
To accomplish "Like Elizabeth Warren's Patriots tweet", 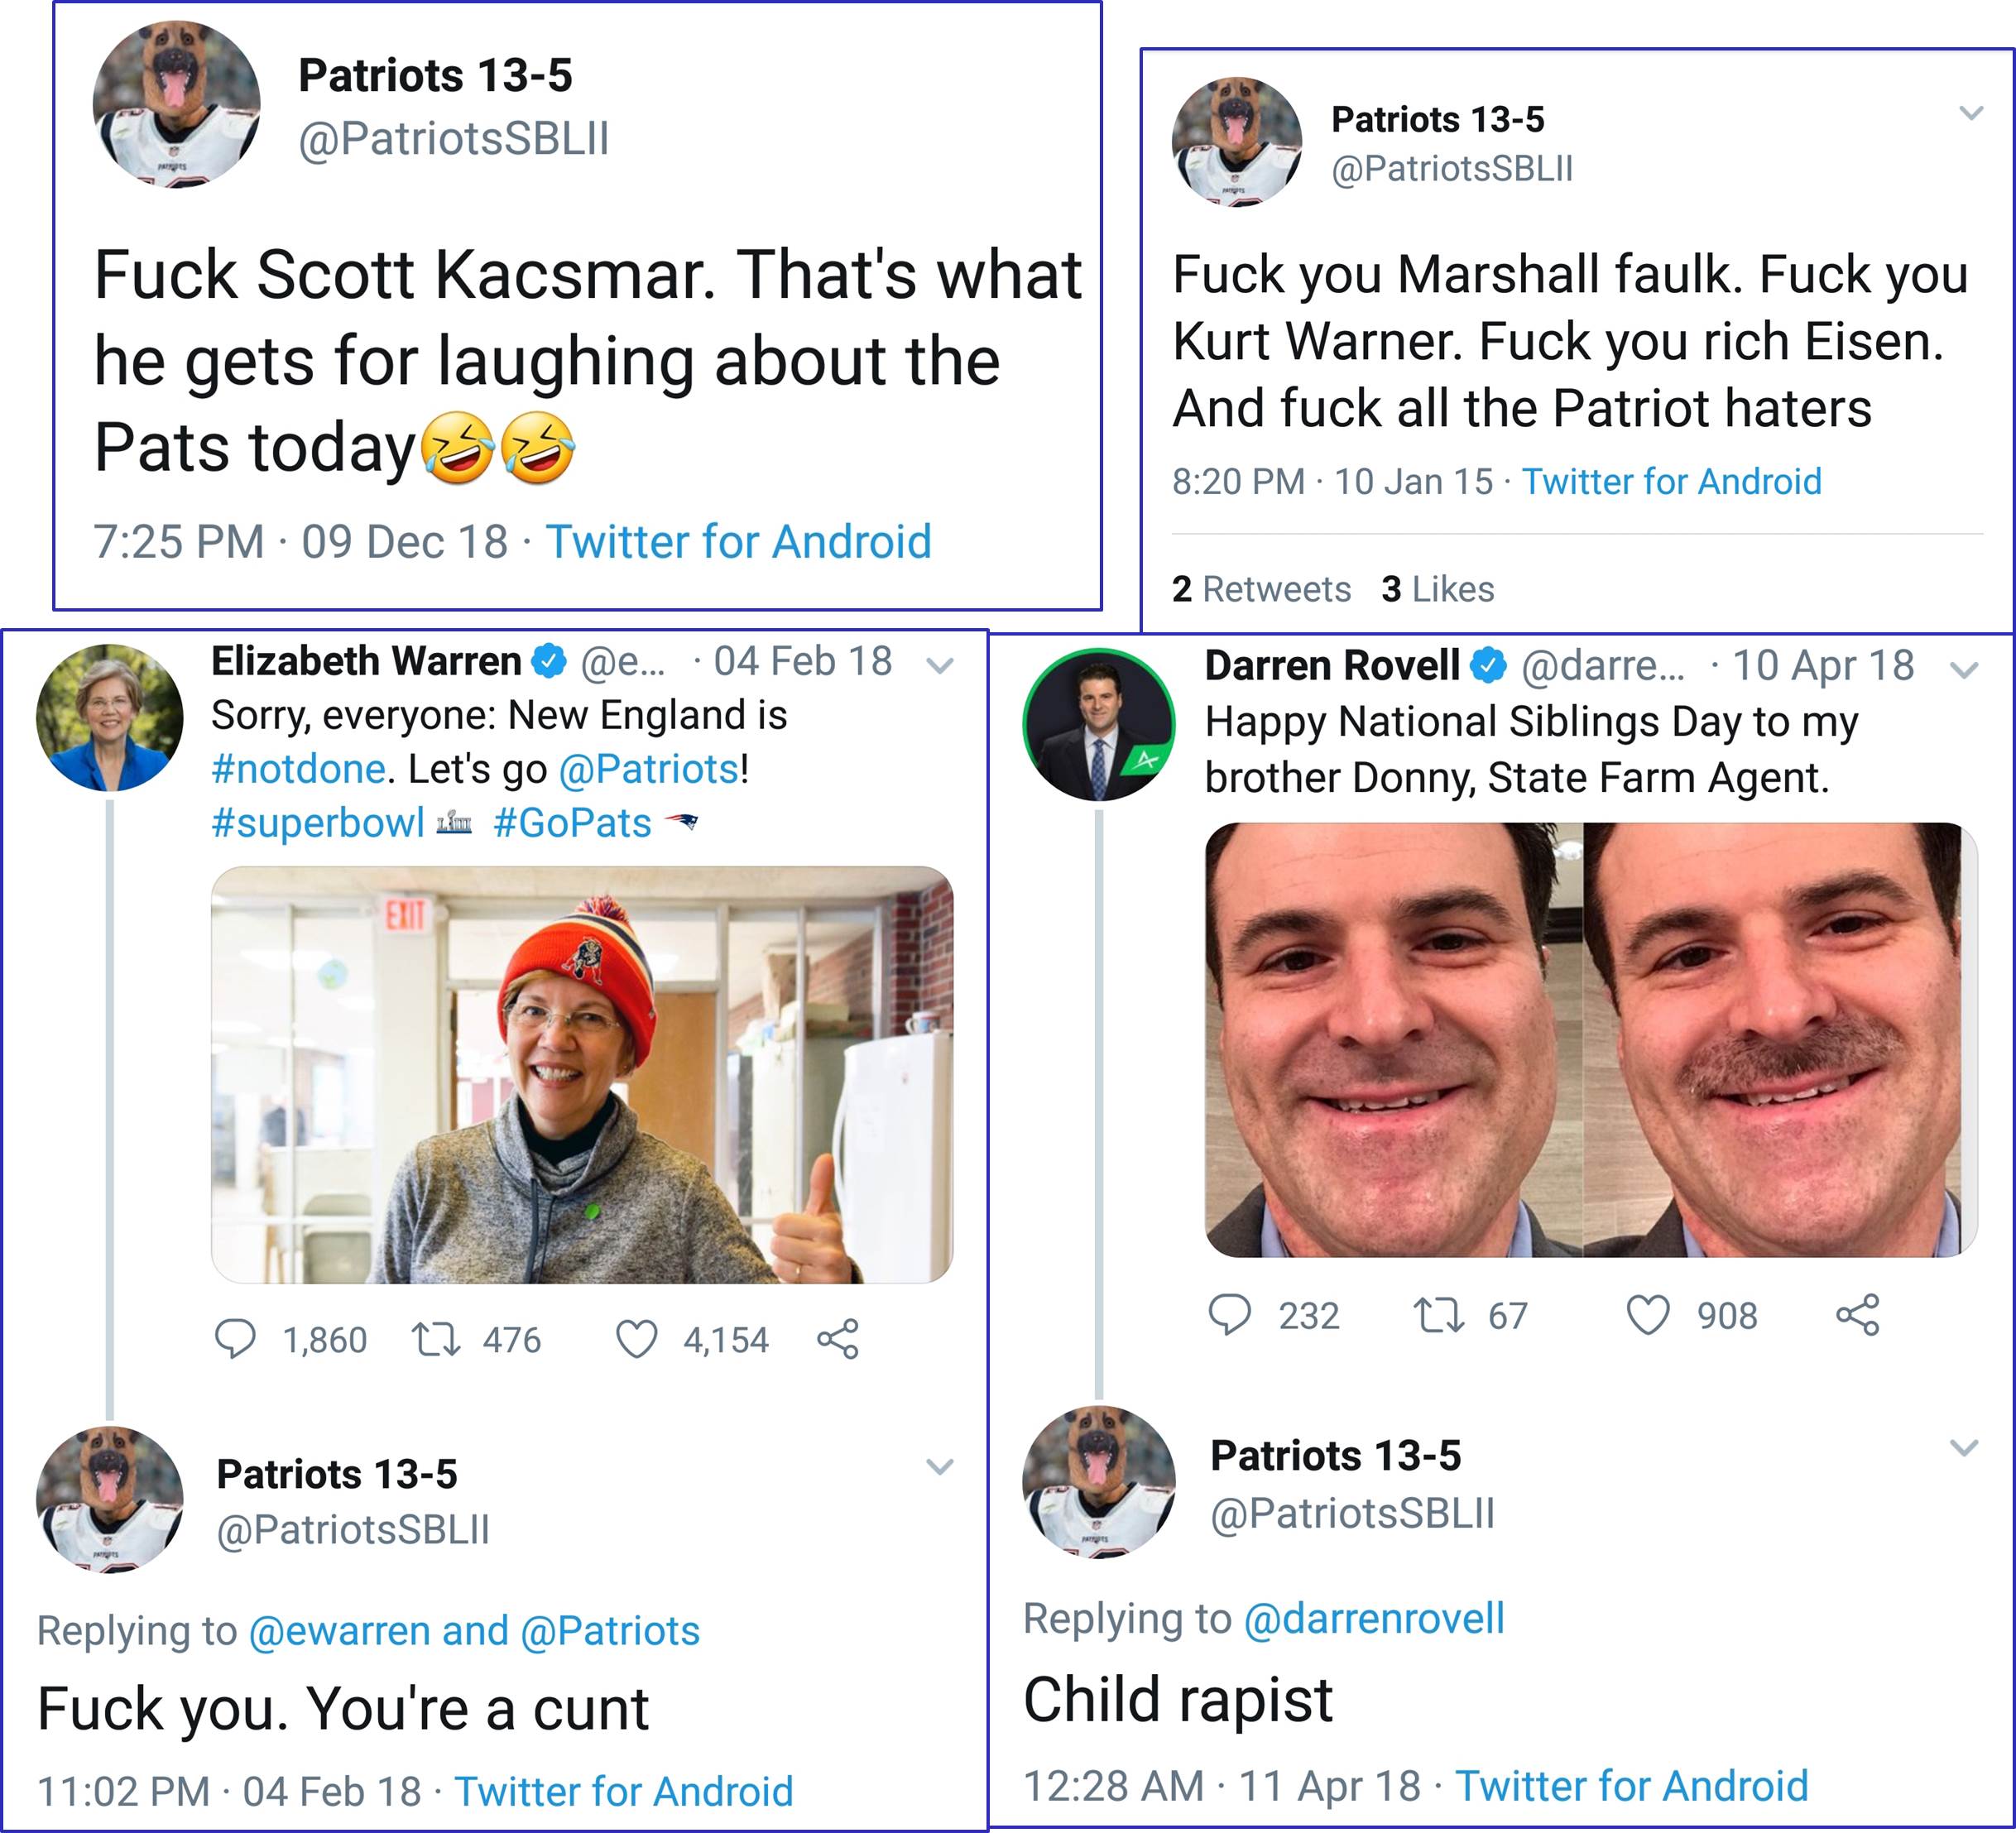I will pos(636,1339).
